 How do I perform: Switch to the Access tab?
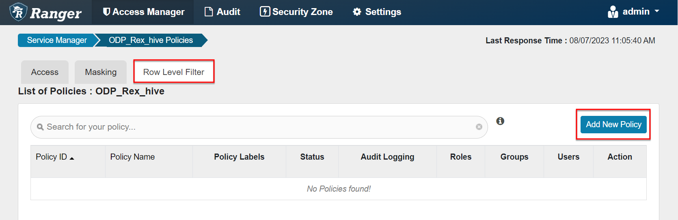[x=45, y=72]
